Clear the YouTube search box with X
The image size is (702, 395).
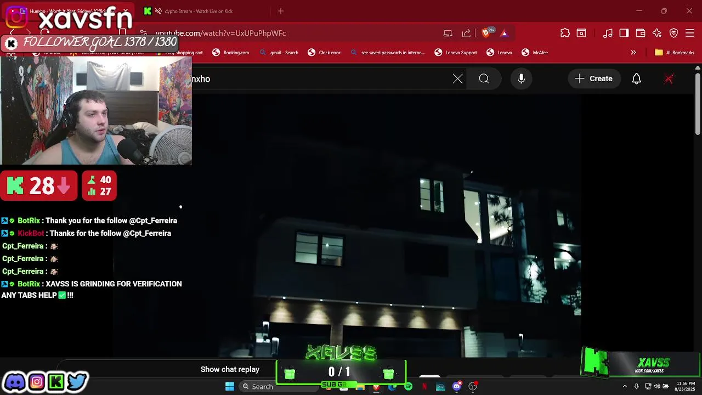click(x=458, y=79)
